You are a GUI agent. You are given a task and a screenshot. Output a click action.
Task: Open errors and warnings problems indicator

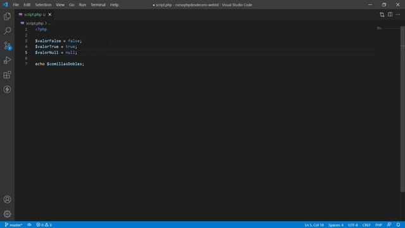(44, 225)
